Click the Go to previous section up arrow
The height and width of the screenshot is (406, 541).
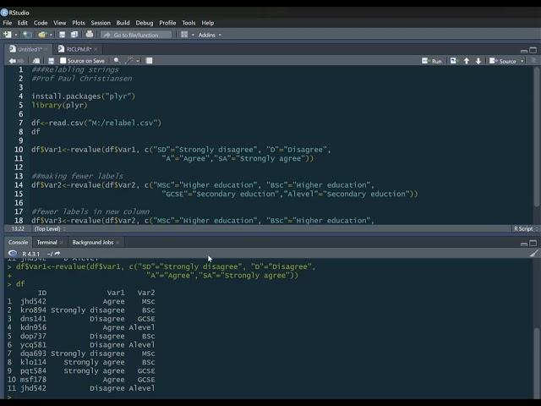click(467, 61)
